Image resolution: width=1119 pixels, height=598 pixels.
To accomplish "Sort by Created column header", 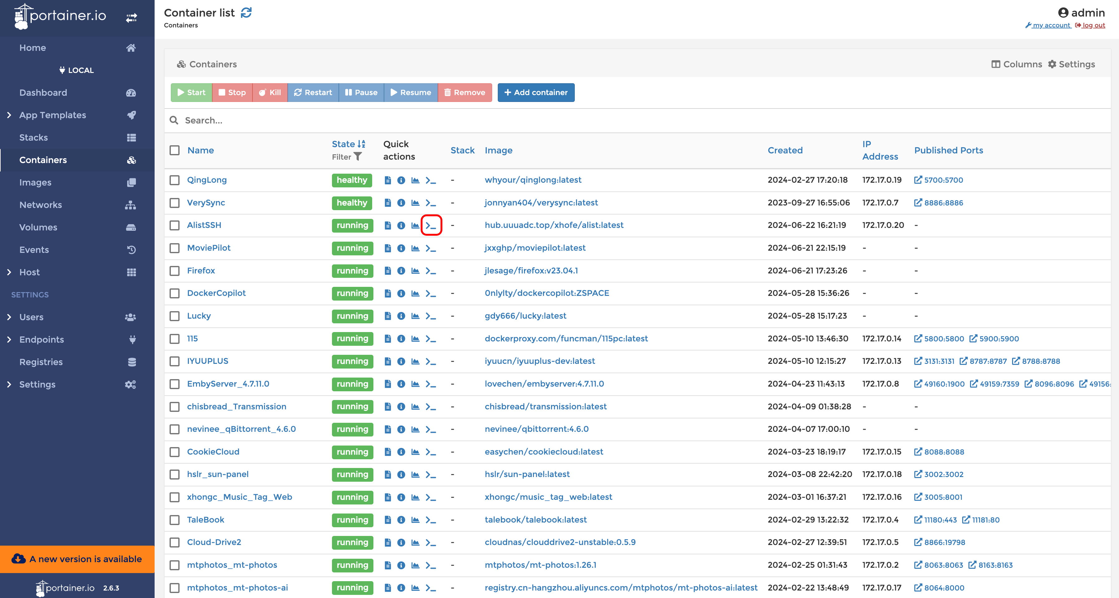I will 785,150.
